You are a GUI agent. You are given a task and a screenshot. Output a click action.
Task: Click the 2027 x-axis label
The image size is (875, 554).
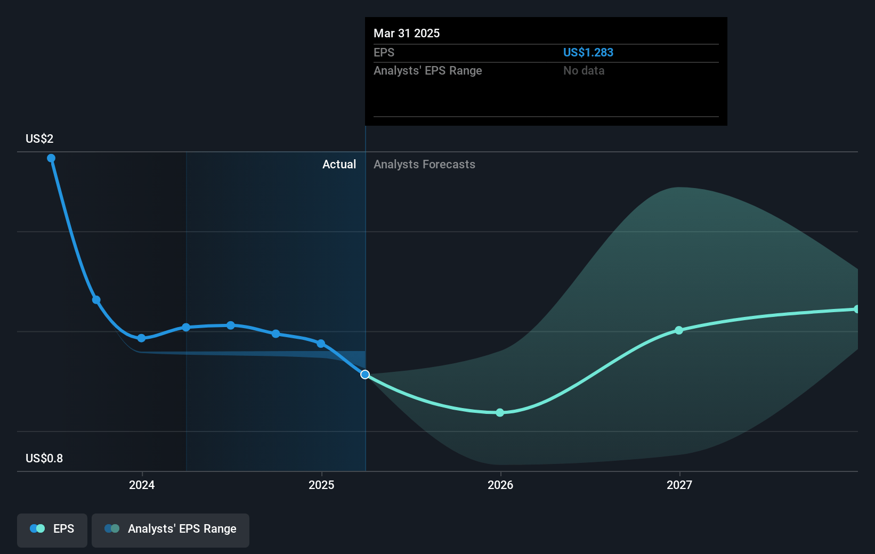click(679, 485)
